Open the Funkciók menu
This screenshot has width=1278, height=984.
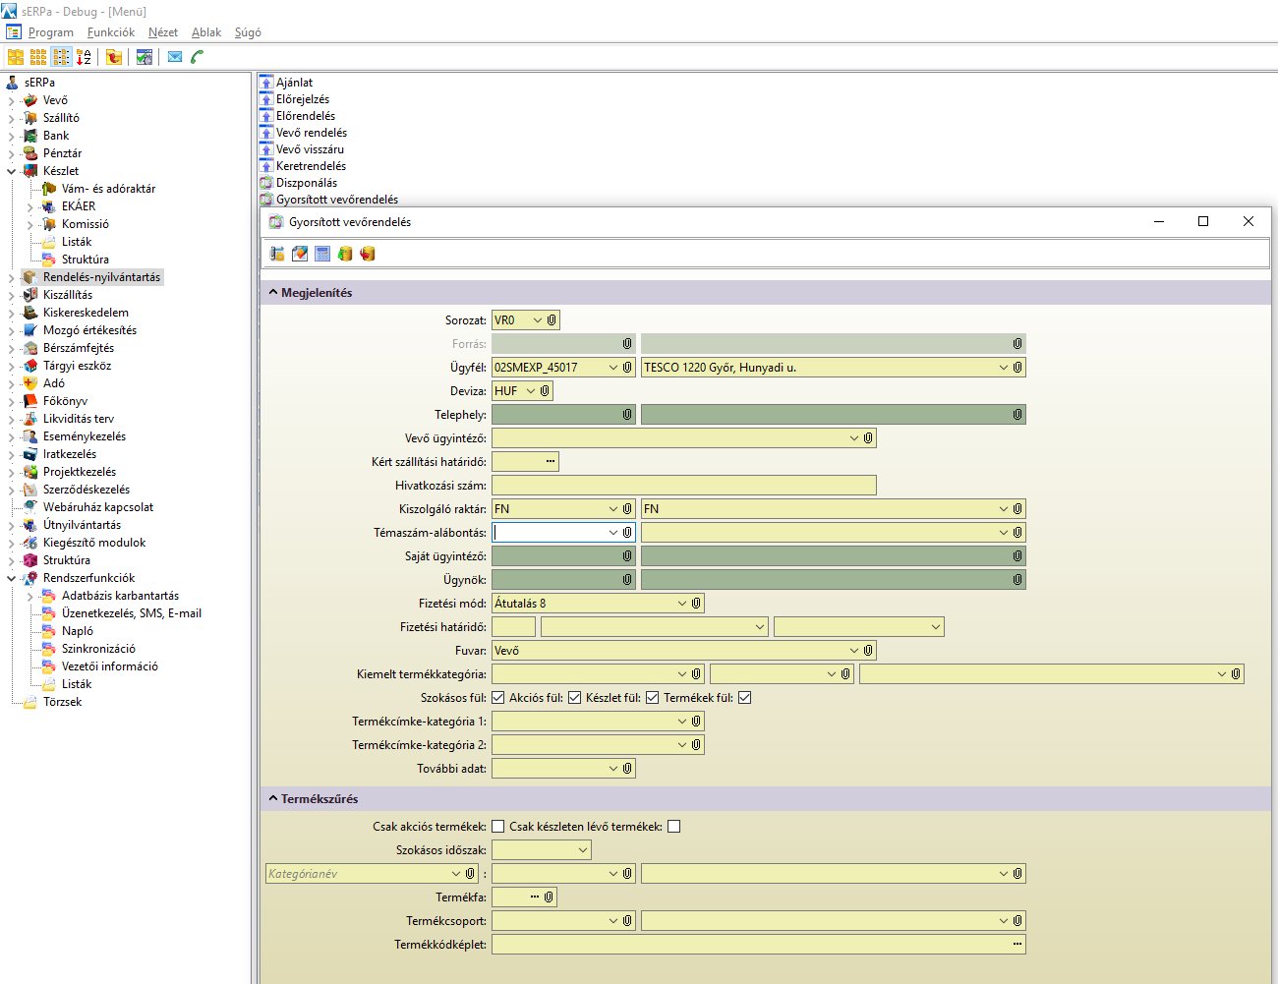click(111, 32)
